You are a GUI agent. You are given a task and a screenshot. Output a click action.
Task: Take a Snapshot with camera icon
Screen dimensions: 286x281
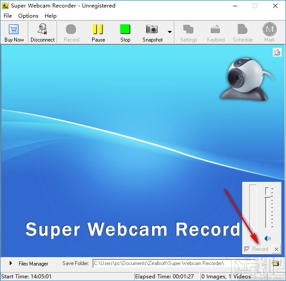pos(152,33)
